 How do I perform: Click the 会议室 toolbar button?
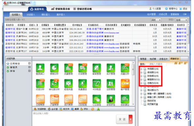[53, 109]
